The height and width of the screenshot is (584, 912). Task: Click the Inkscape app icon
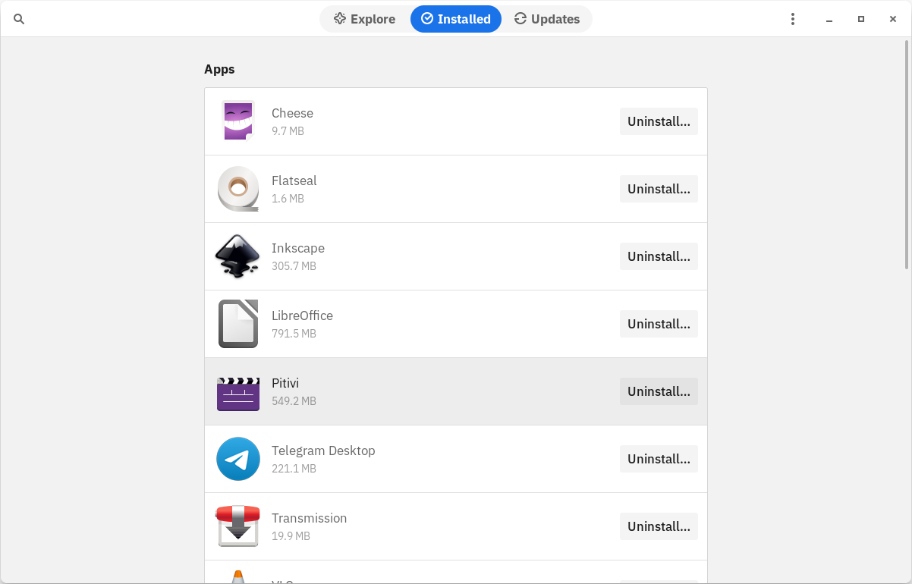coord(237,256)
